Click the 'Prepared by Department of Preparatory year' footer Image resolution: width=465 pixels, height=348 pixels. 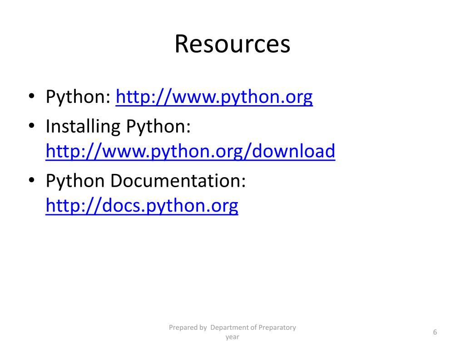232,332
